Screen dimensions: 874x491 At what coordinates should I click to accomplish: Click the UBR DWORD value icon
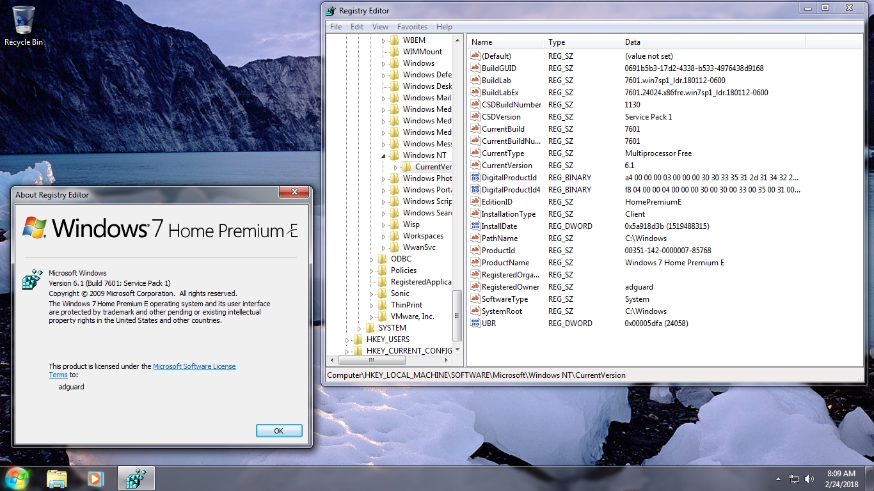(x=475, y=323)
